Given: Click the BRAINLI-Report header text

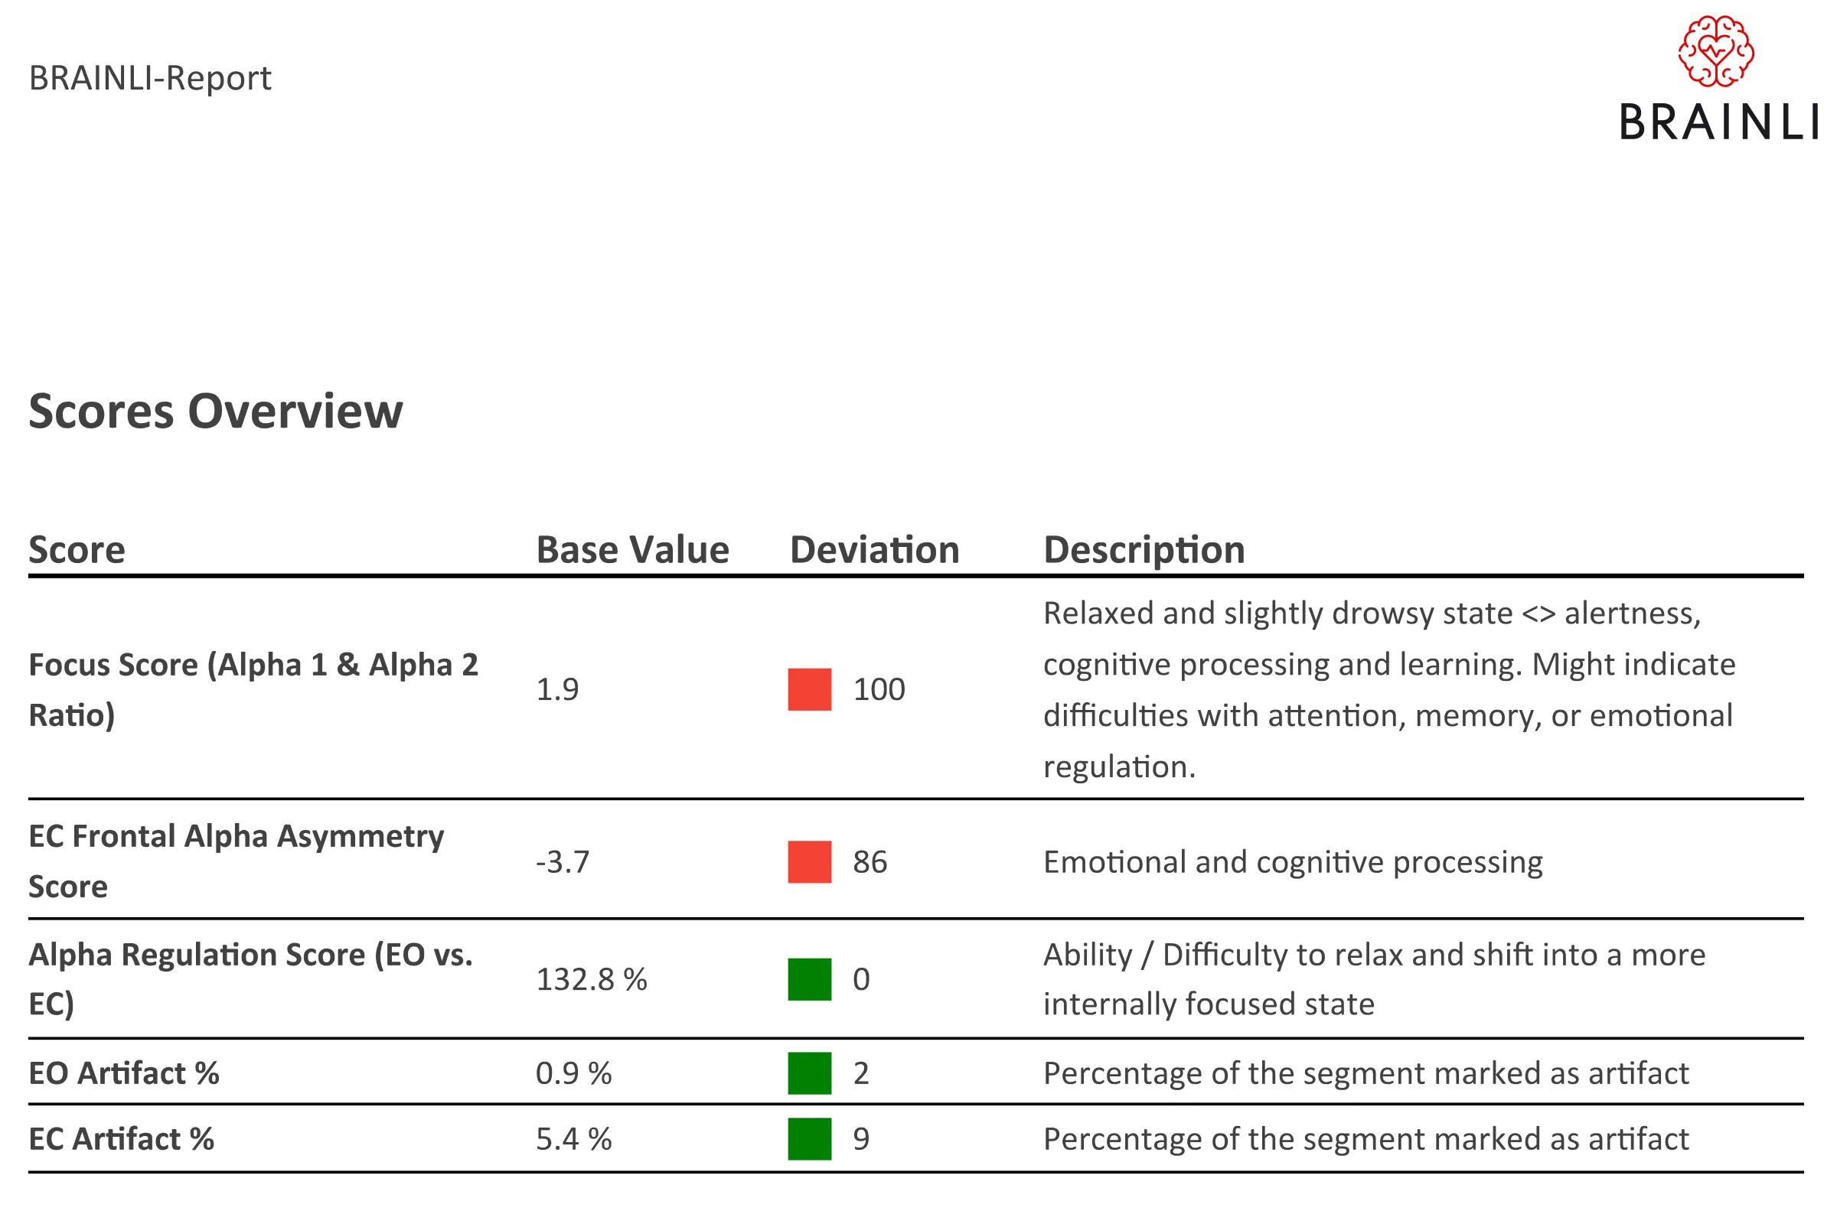Looking at the screenshot, I should tap(150, 78).
